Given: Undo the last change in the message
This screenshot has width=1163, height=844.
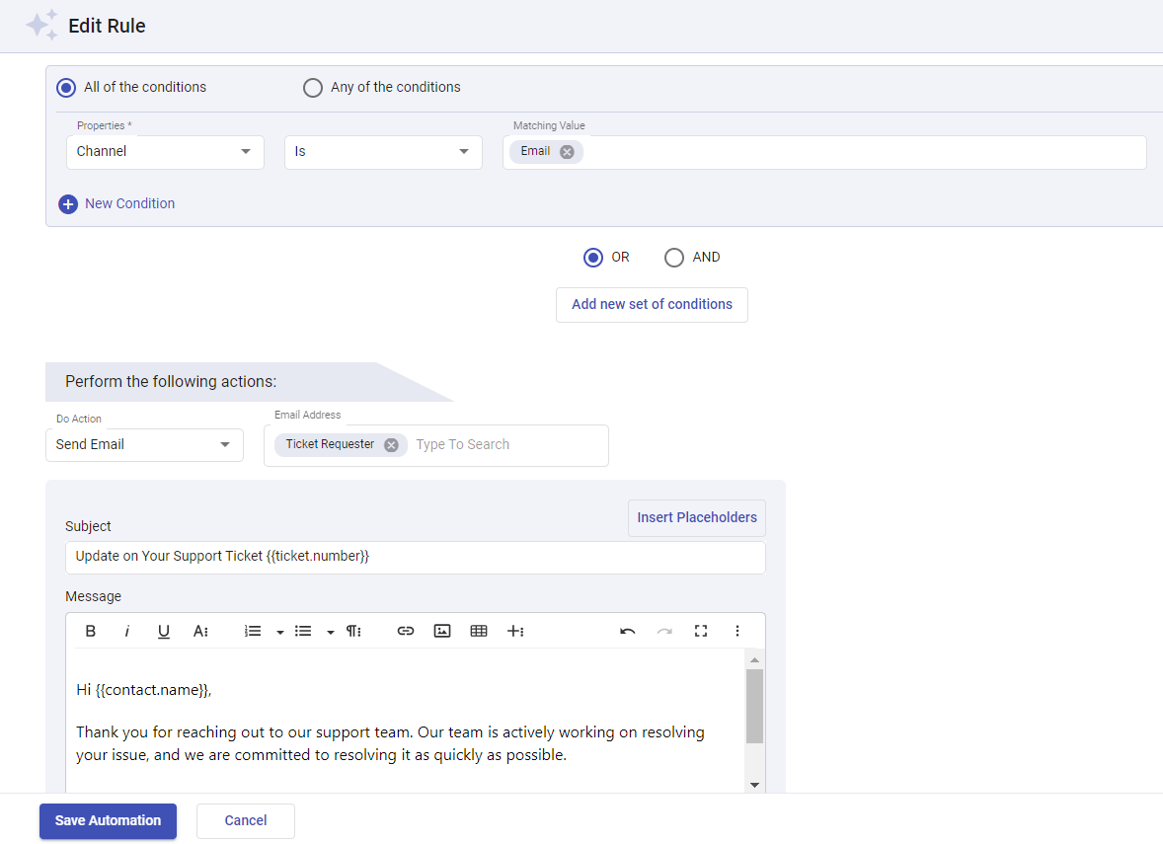Looking at the screenshot, I should coord(628,631).
